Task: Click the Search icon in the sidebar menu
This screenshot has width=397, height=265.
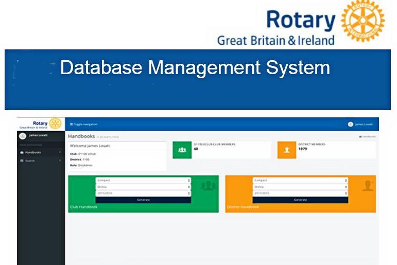Action: (22, 161)
